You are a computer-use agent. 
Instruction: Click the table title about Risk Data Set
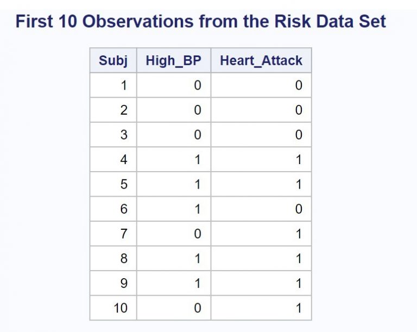pos(201,22)
